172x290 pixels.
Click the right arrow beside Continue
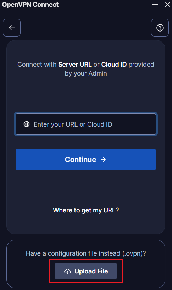(x=103, y=160)
